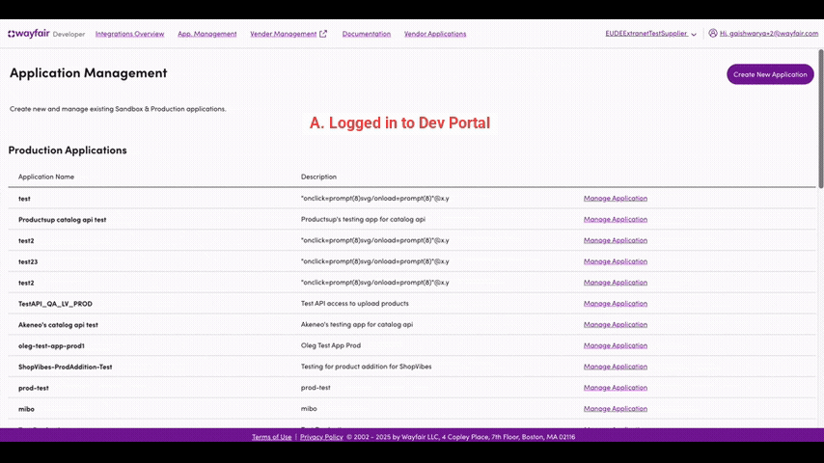824x463 pixels.
Task: Manage the ShopVibes-ProdAddition-Test application
Action: (615, 367)
